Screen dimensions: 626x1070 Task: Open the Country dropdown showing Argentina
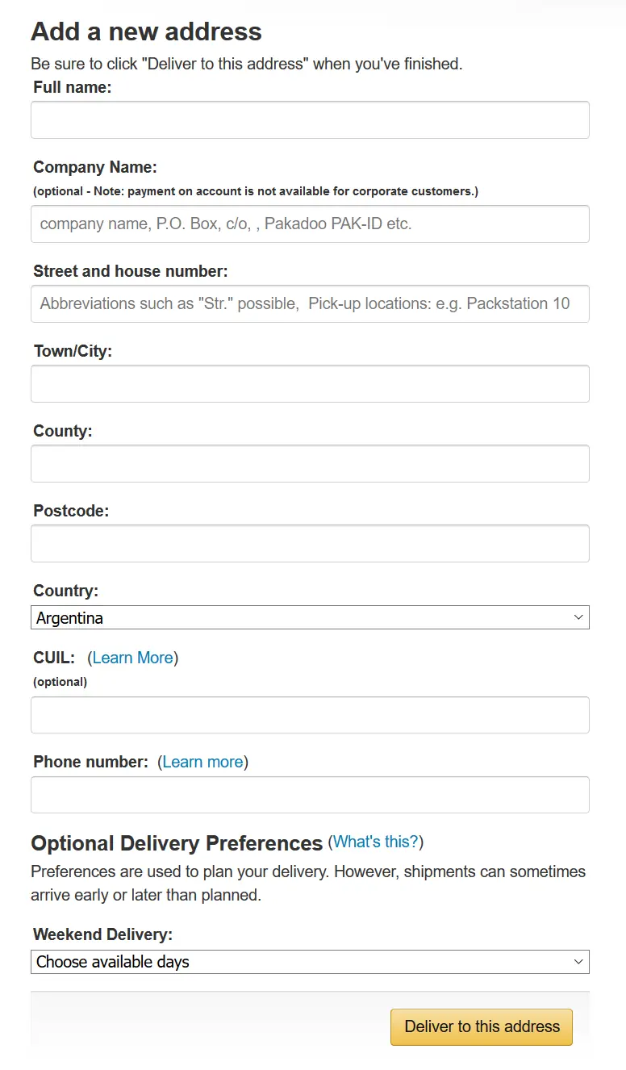coord(310,618)
